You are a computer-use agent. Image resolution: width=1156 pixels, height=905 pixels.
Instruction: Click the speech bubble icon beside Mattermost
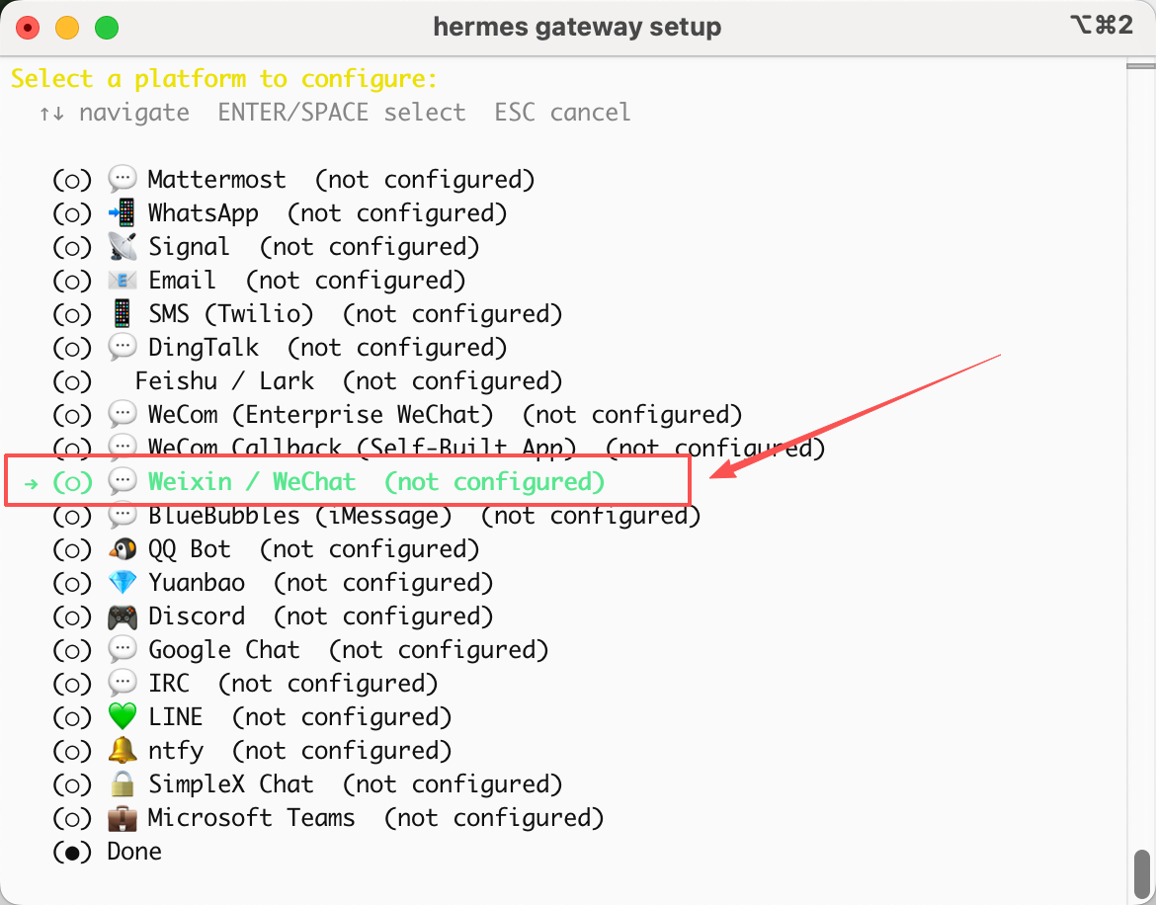tap(123, 179)
